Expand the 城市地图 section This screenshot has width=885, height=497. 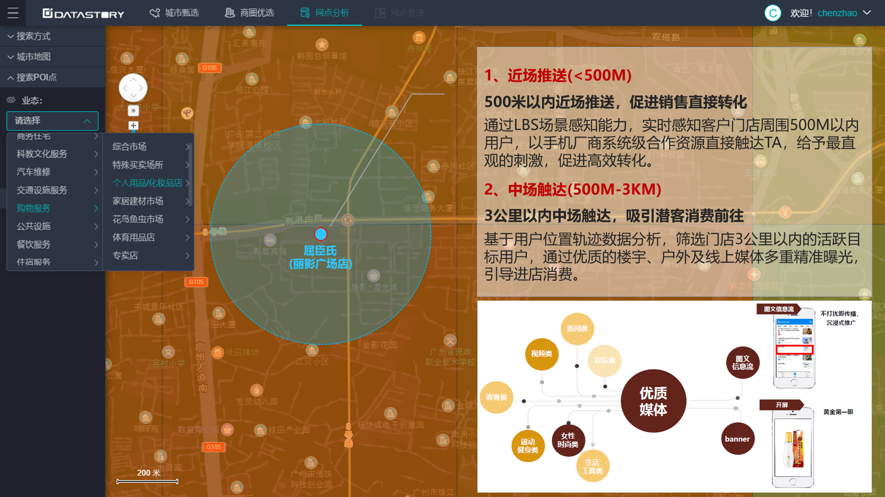53,57
